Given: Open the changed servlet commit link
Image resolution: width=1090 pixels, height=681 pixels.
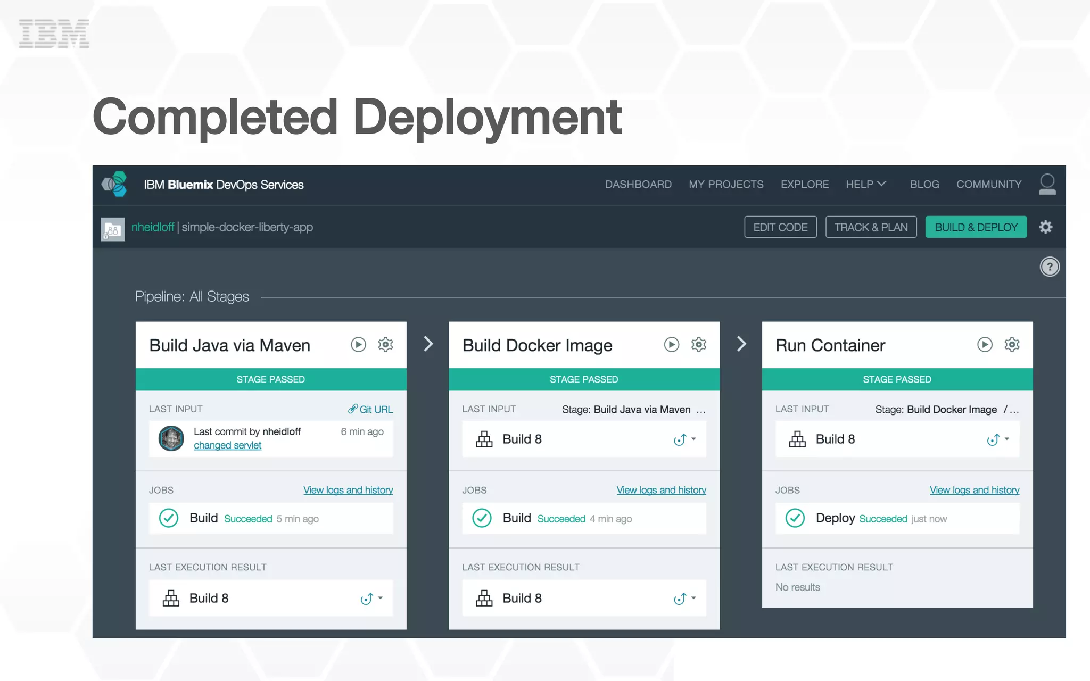Looking at the screenshot, I should click(227, 445).
